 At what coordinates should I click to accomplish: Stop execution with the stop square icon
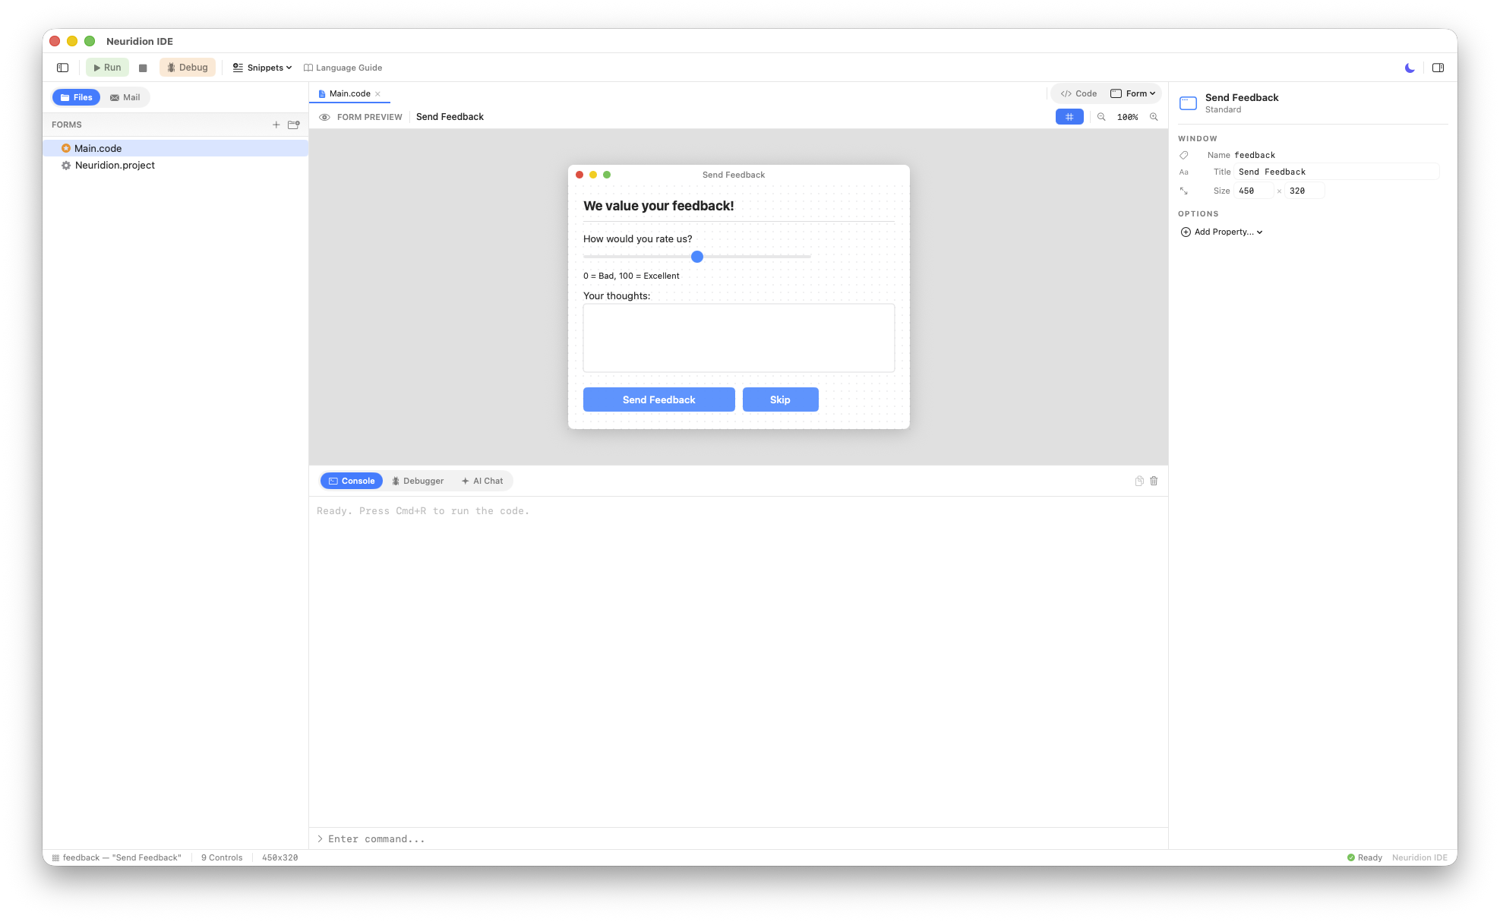click(x=143, y=67)
